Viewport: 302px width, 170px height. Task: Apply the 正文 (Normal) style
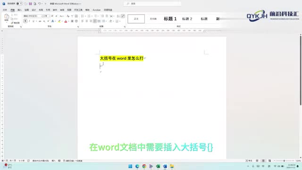pyautogui.click(x=136, y=19)
